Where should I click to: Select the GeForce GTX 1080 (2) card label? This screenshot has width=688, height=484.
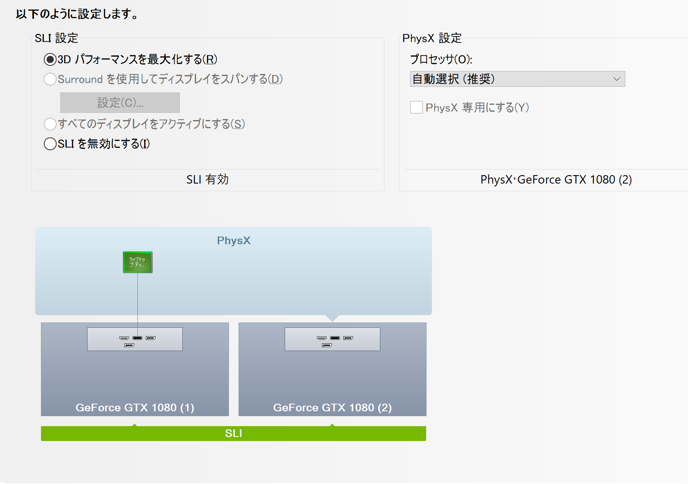[x=332, y=408]
